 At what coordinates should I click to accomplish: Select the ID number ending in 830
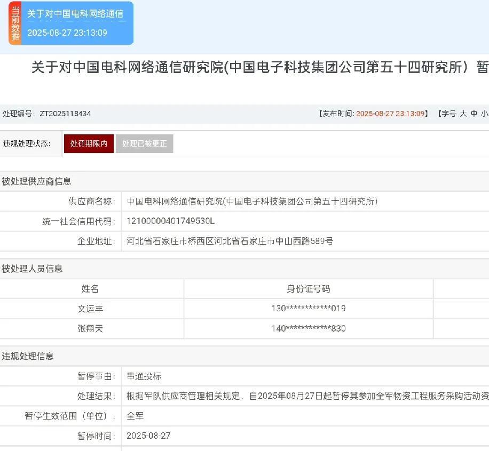[x=309, y=328]
